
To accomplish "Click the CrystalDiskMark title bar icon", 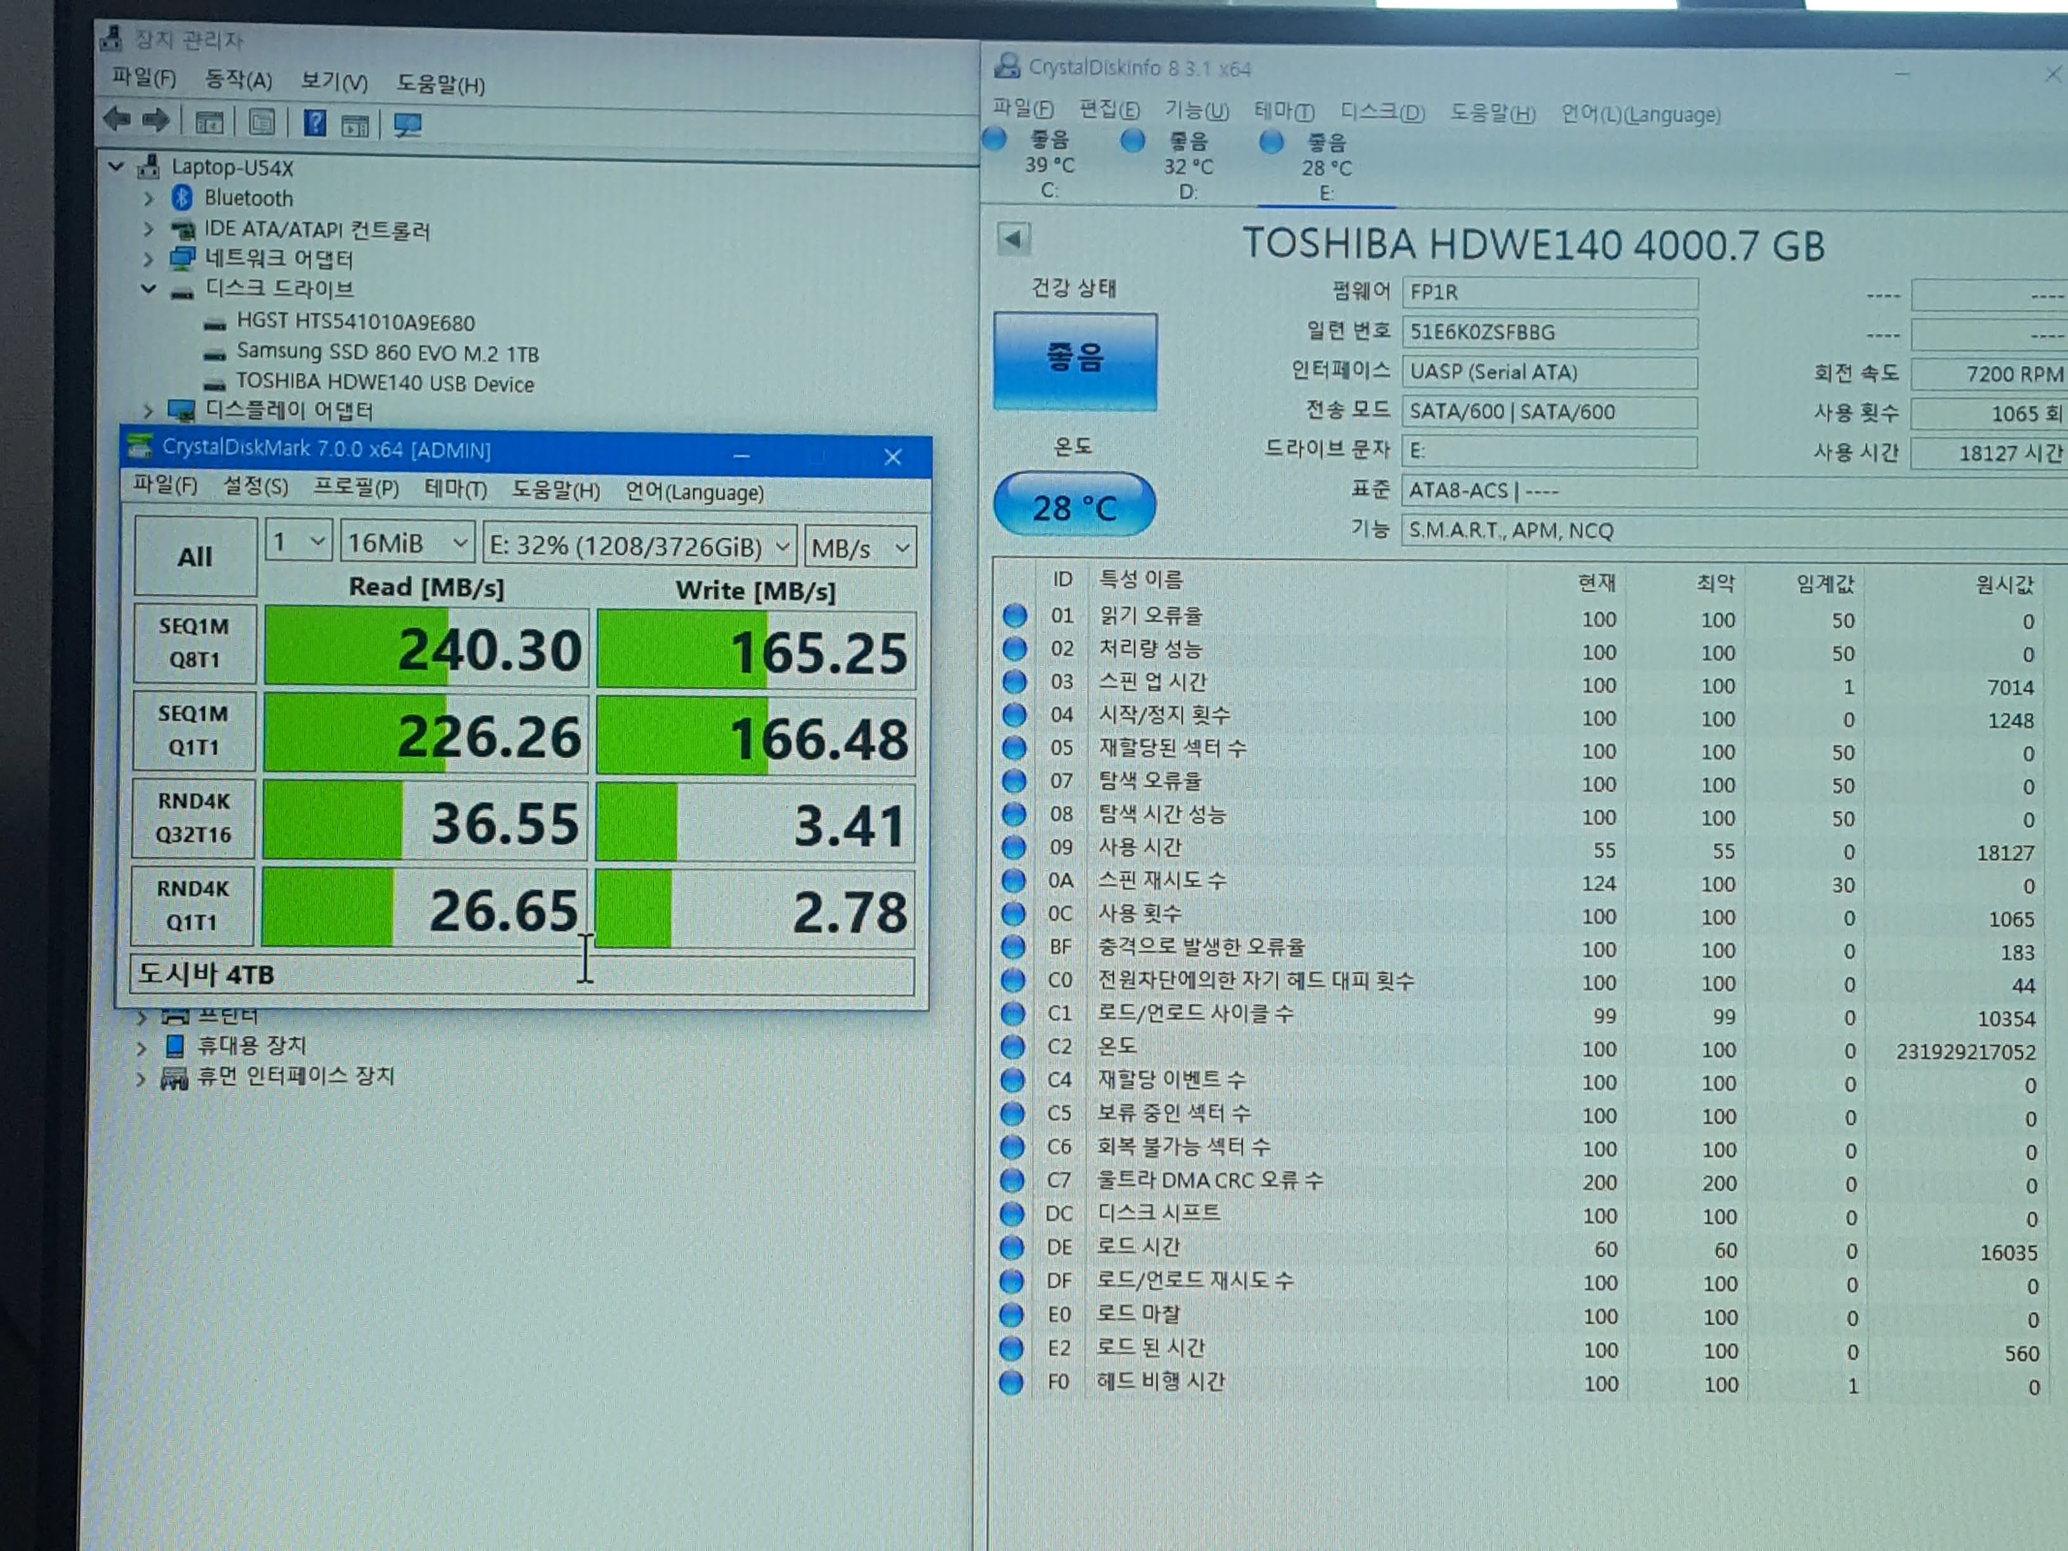I will [140, 446].
